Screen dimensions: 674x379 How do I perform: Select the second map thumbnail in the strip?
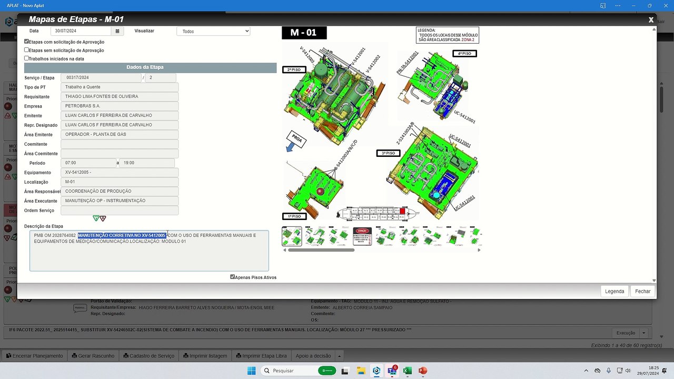coord(315,236)
